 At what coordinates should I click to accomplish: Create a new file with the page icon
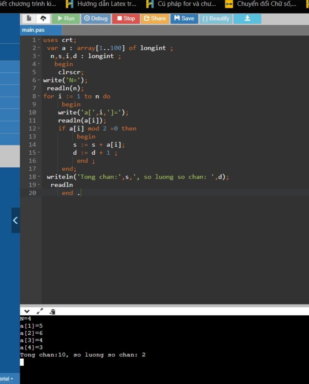(x=29, y=18)
